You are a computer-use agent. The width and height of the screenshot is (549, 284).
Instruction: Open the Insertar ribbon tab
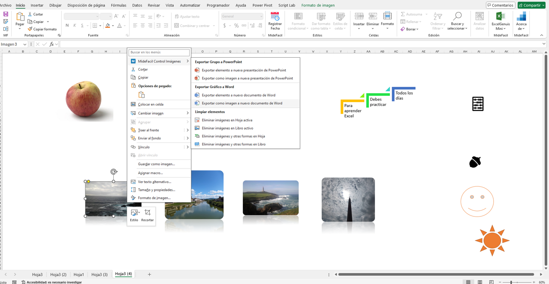pyautogui.click(x=37, y=6)
